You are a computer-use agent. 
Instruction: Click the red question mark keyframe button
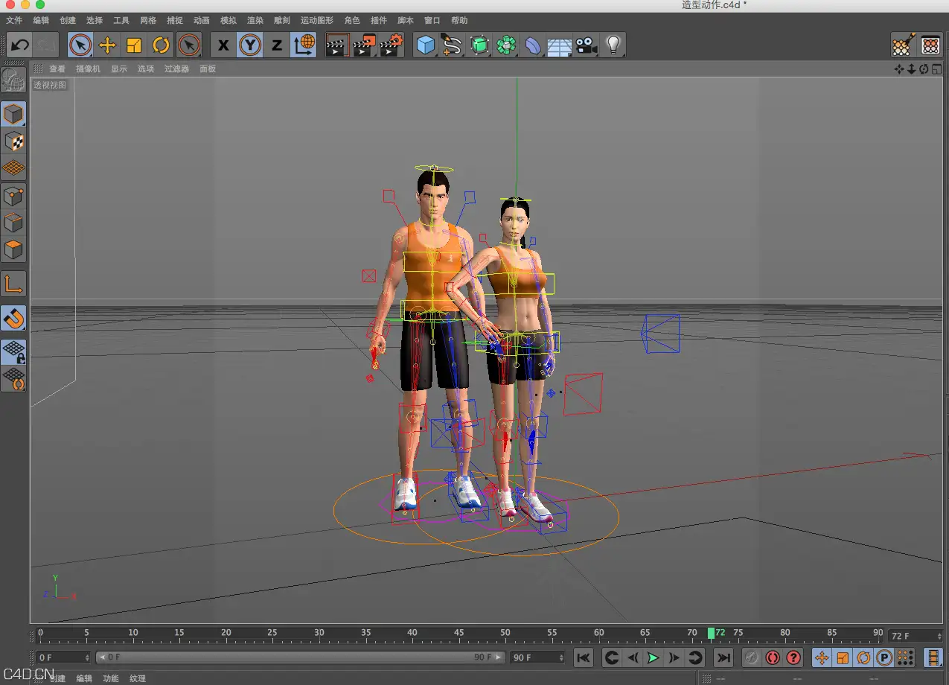[x=793, y=657]
